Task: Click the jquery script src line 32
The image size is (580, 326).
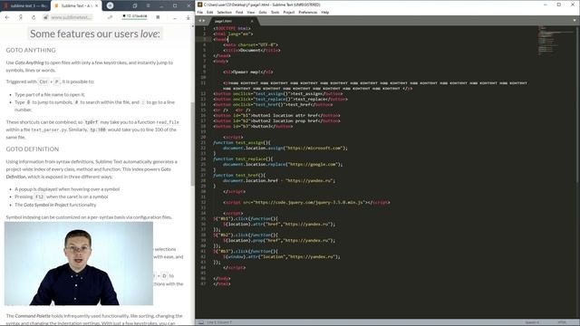Action: coord(306,203)
